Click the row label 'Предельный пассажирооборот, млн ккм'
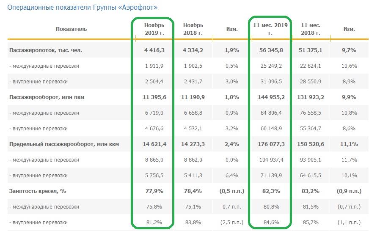Image resolution: width=369 pixels, height=231 pixels. pos(64,144)
